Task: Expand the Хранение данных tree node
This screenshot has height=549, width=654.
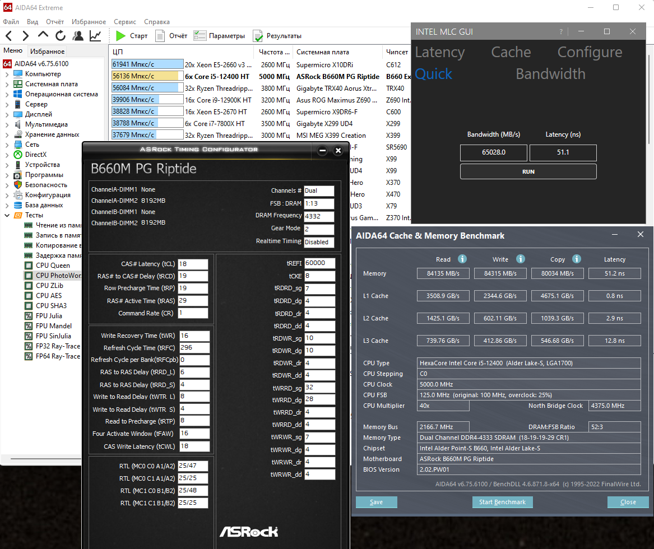Action: [7, 134]
